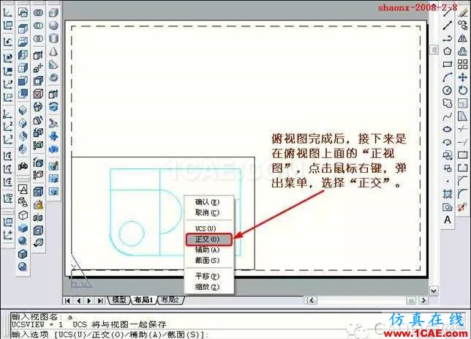Select the Erase tool
The height and width of the screenshot is (339, 471).
[x=462, y=12]
